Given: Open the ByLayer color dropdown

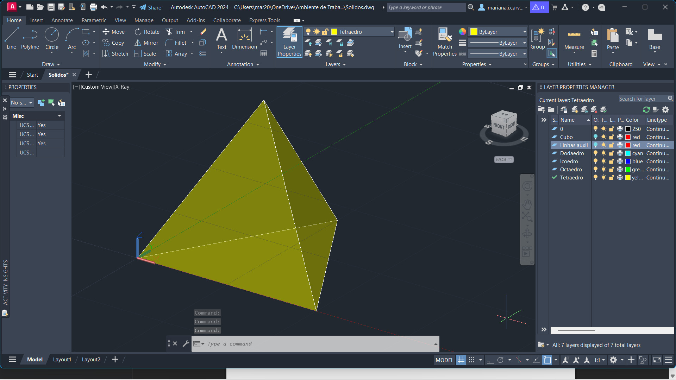Looking at the screenshot, I should 525,32.
